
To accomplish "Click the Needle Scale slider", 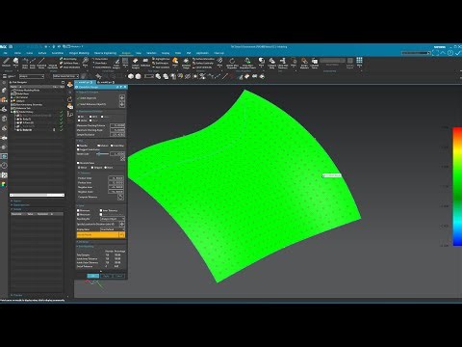I will pyautogui.click(x=102, y=154).
